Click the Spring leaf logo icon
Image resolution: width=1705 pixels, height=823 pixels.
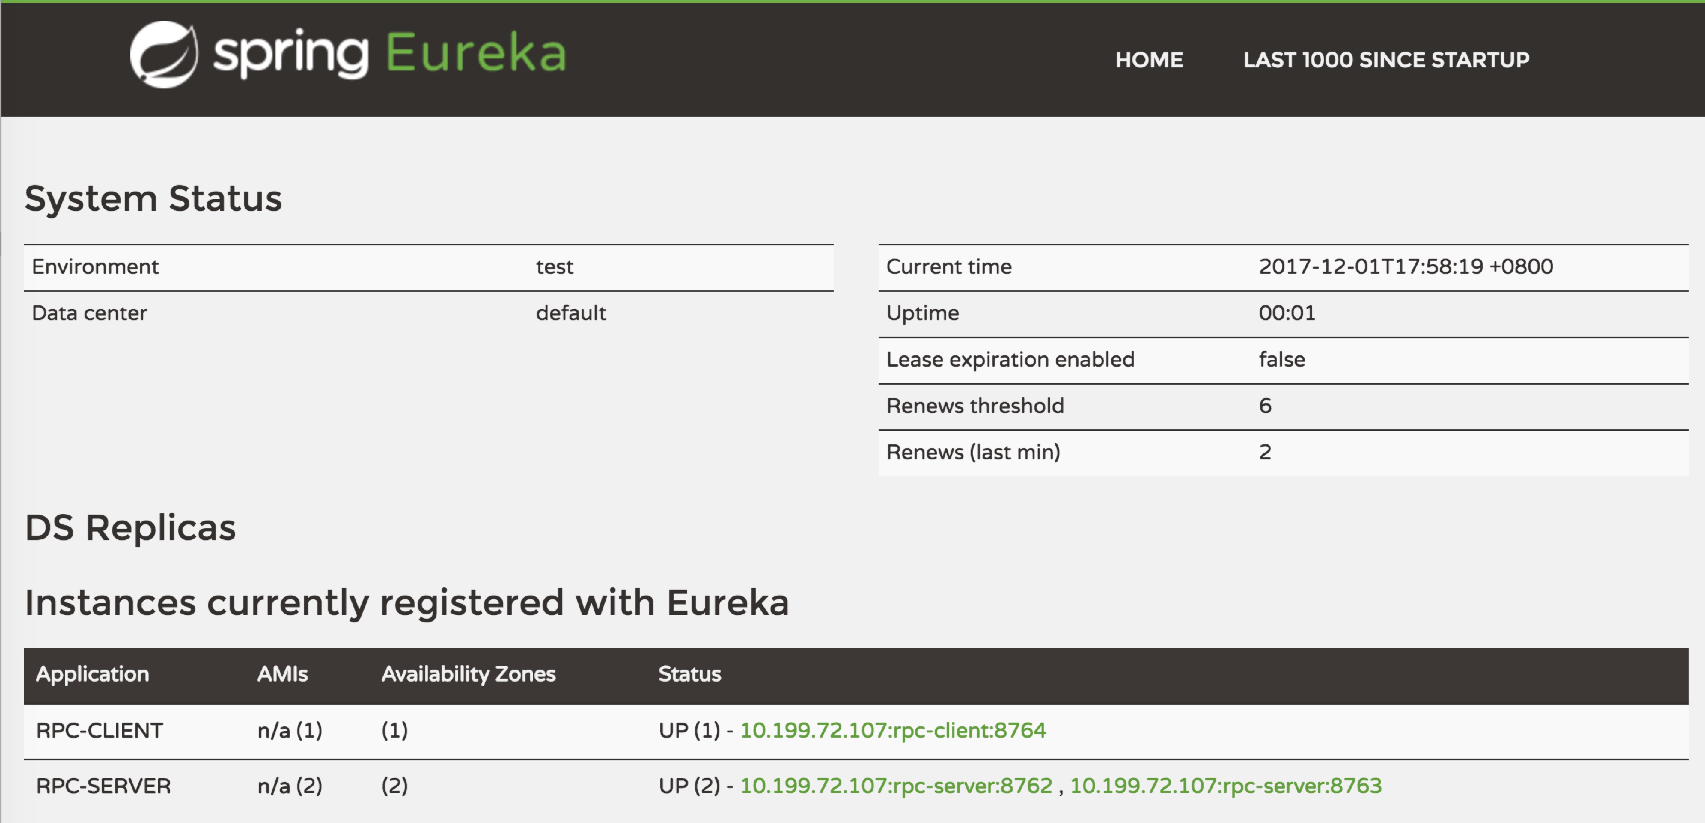pos(164,54)
